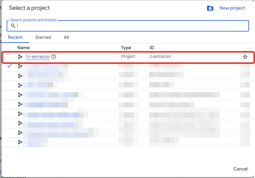Switch to the Recent tab

tap(15, 37)
